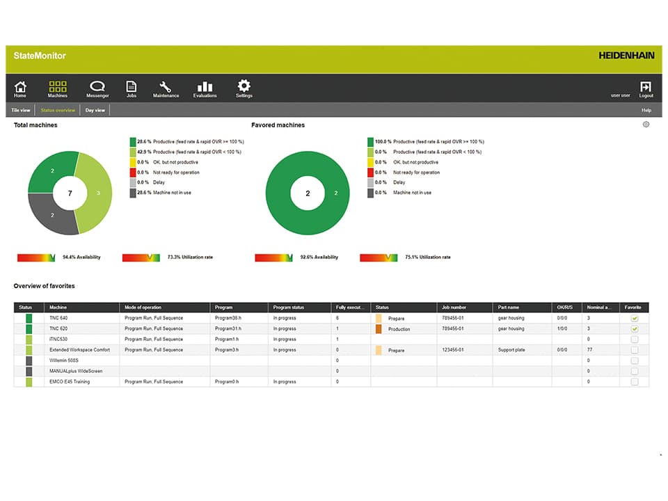Uncheck the favorite checkbox for TNC 640
The width and height of the screenshot is (668, 501).
[634, 318]
